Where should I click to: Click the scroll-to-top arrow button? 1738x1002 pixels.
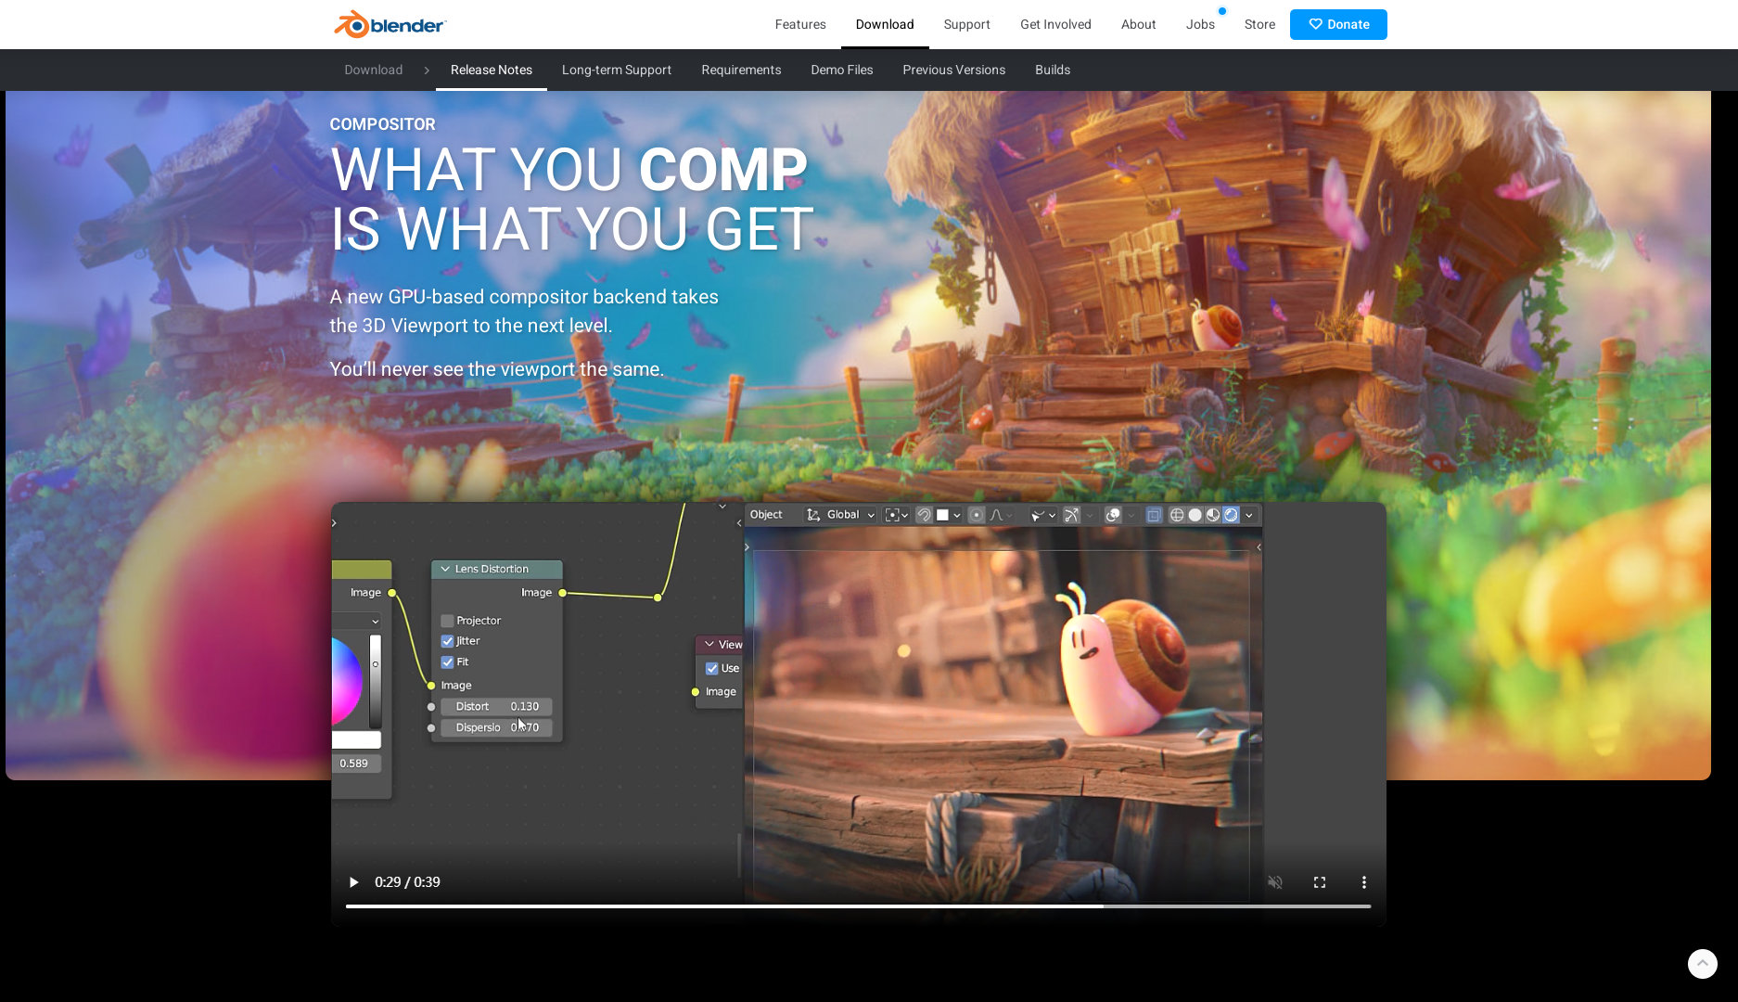pyautogui.click(x=1703, y=963)
